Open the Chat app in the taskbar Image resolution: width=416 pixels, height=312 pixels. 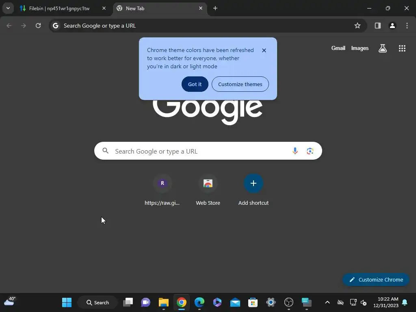[x=146, y=302]
